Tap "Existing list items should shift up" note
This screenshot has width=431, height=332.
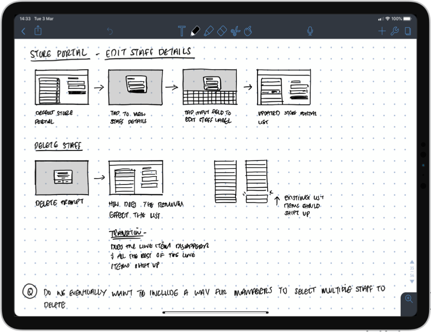coord(304,206)
